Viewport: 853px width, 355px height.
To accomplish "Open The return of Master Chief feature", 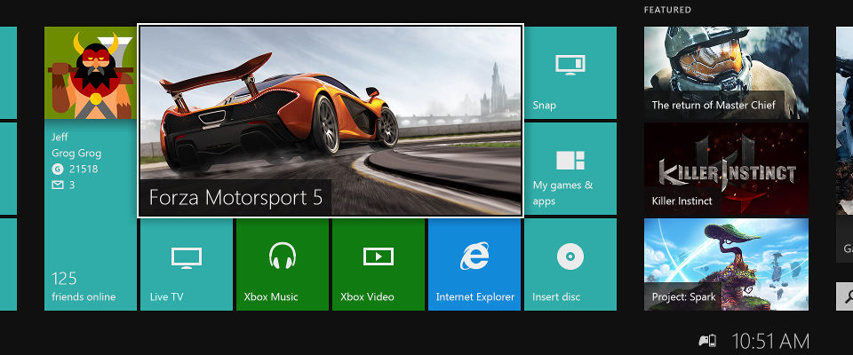I will click(x=726, y=73).
